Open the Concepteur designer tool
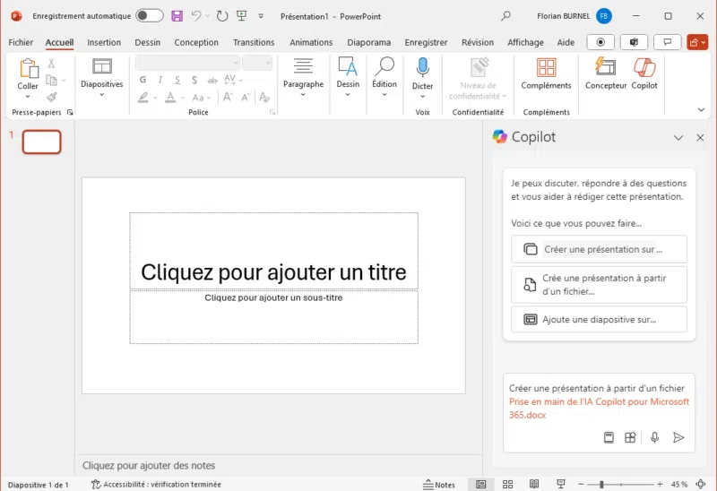Screen dimensions: 717x491 click(606, 70)
